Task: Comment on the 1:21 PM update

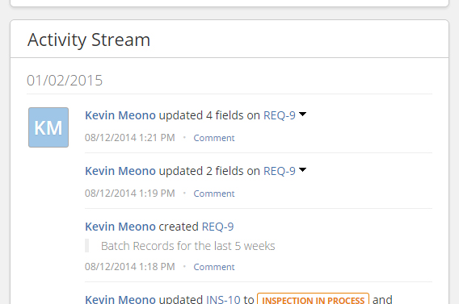Action: (214, 138)
